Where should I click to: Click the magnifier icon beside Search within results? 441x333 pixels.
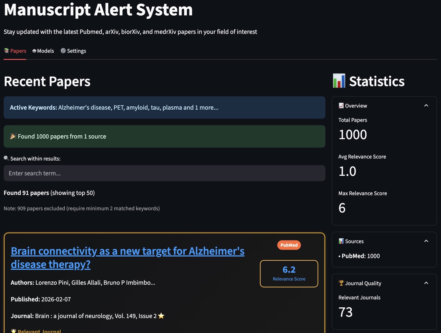coord(6,158)
